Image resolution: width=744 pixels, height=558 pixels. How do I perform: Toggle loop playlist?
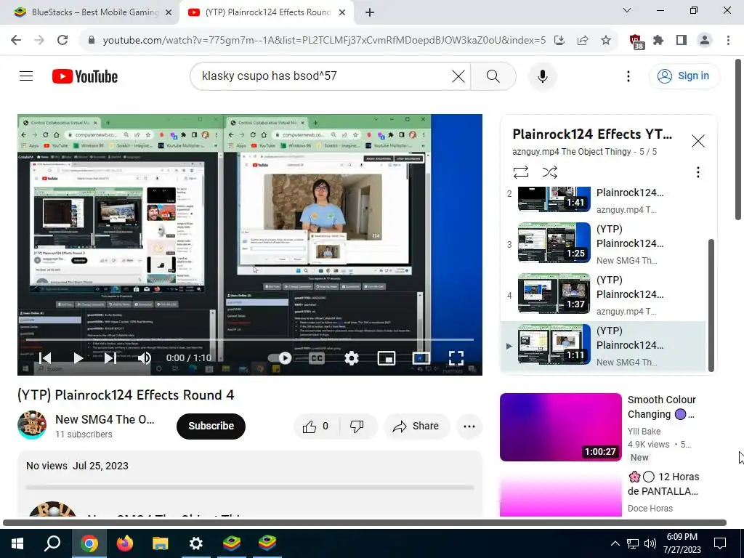(x=520, y=171)
